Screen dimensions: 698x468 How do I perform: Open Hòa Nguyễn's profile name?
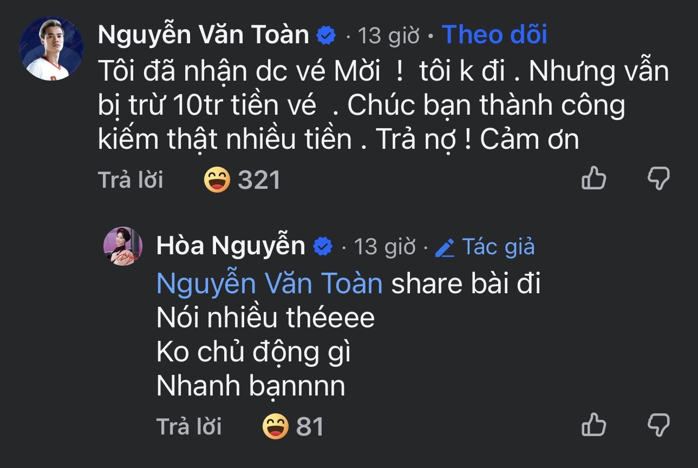pyautogui.click(x=231, y=246)
